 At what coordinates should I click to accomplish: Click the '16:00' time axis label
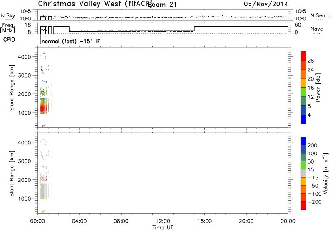click(204, 221)
